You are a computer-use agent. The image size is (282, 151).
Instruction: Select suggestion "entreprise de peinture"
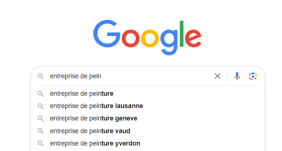pos(82,94)
